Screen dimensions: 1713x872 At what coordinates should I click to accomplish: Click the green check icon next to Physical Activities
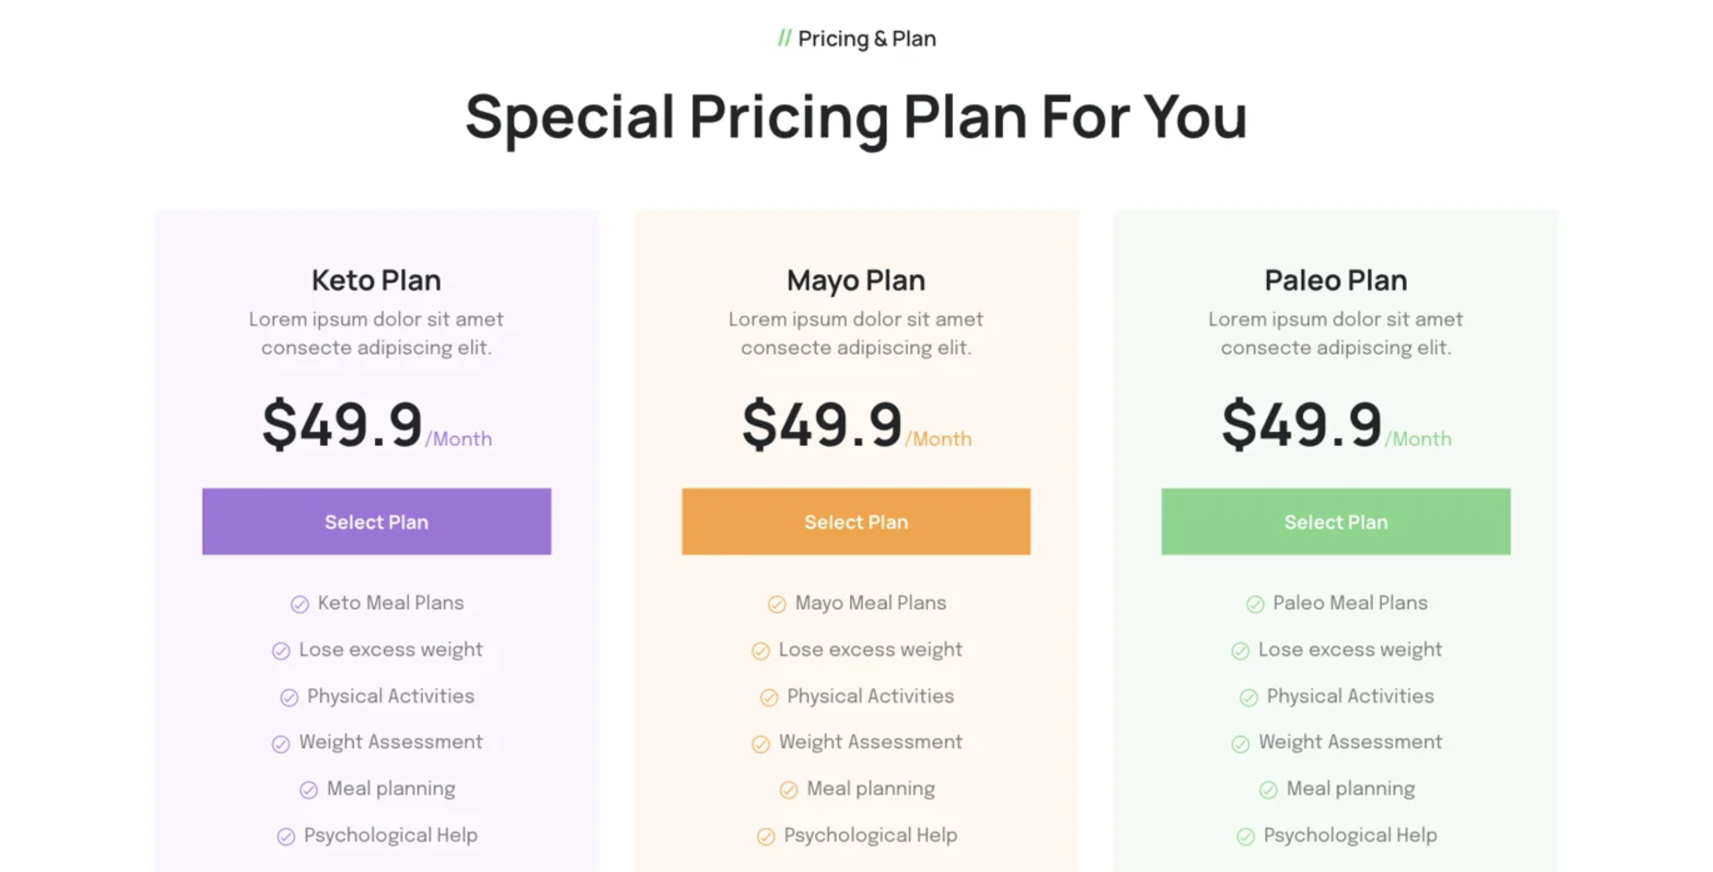tap(1249, 697)
